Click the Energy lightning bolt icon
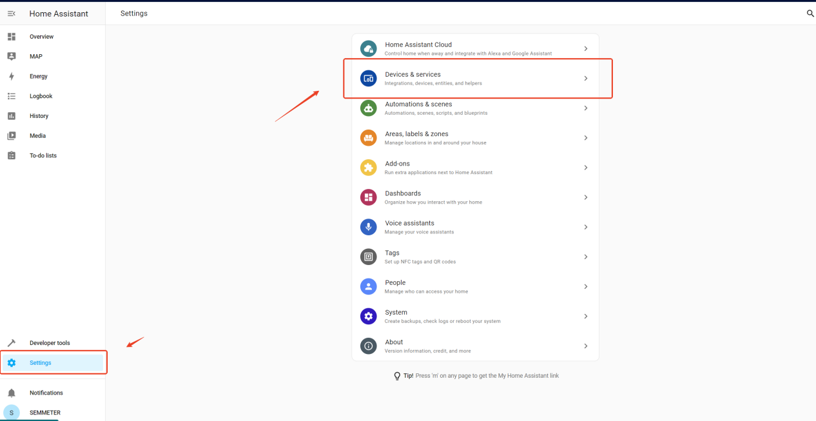The width and height of the screenshot is (816, 421). [x=11, y=76]
